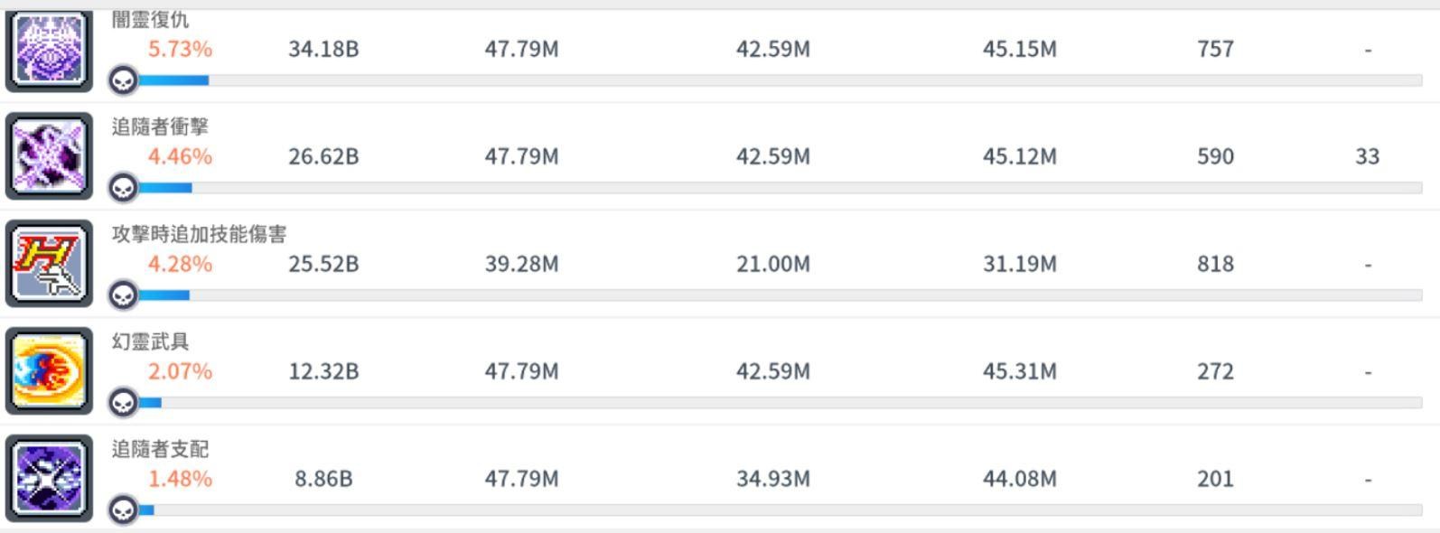1440x533 pixels.
Task: Click the 攻擊時追加技能傷害 skill icon
Action: 49,264
